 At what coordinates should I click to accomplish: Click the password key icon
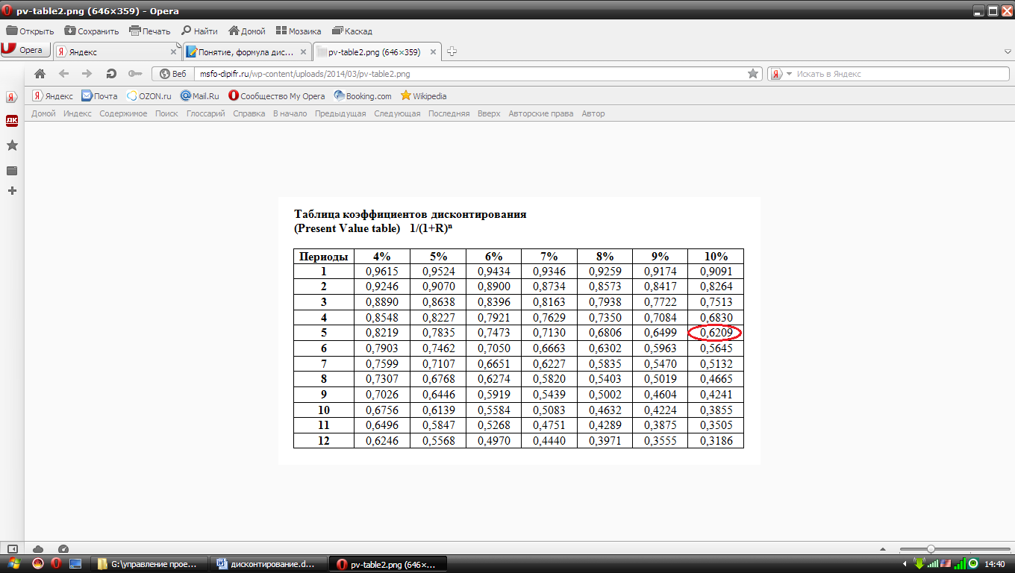coord(134,74)
